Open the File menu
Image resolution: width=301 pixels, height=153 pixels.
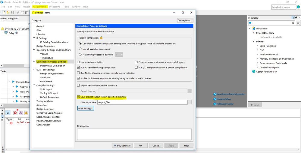[x=3, y=7]
